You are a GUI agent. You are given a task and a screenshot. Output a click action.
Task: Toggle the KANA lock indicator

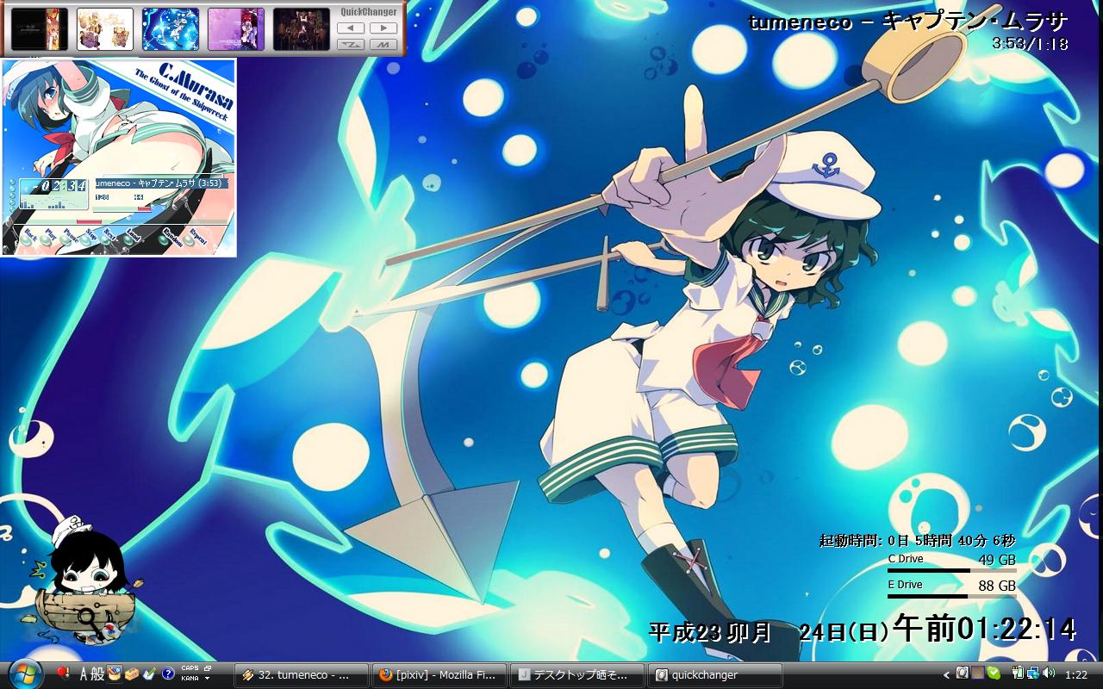pyautogui.click(x=190, y=679)
